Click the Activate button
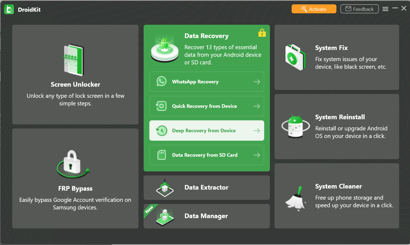This screenshot has width=410, height=245. [x=314, y=9]
